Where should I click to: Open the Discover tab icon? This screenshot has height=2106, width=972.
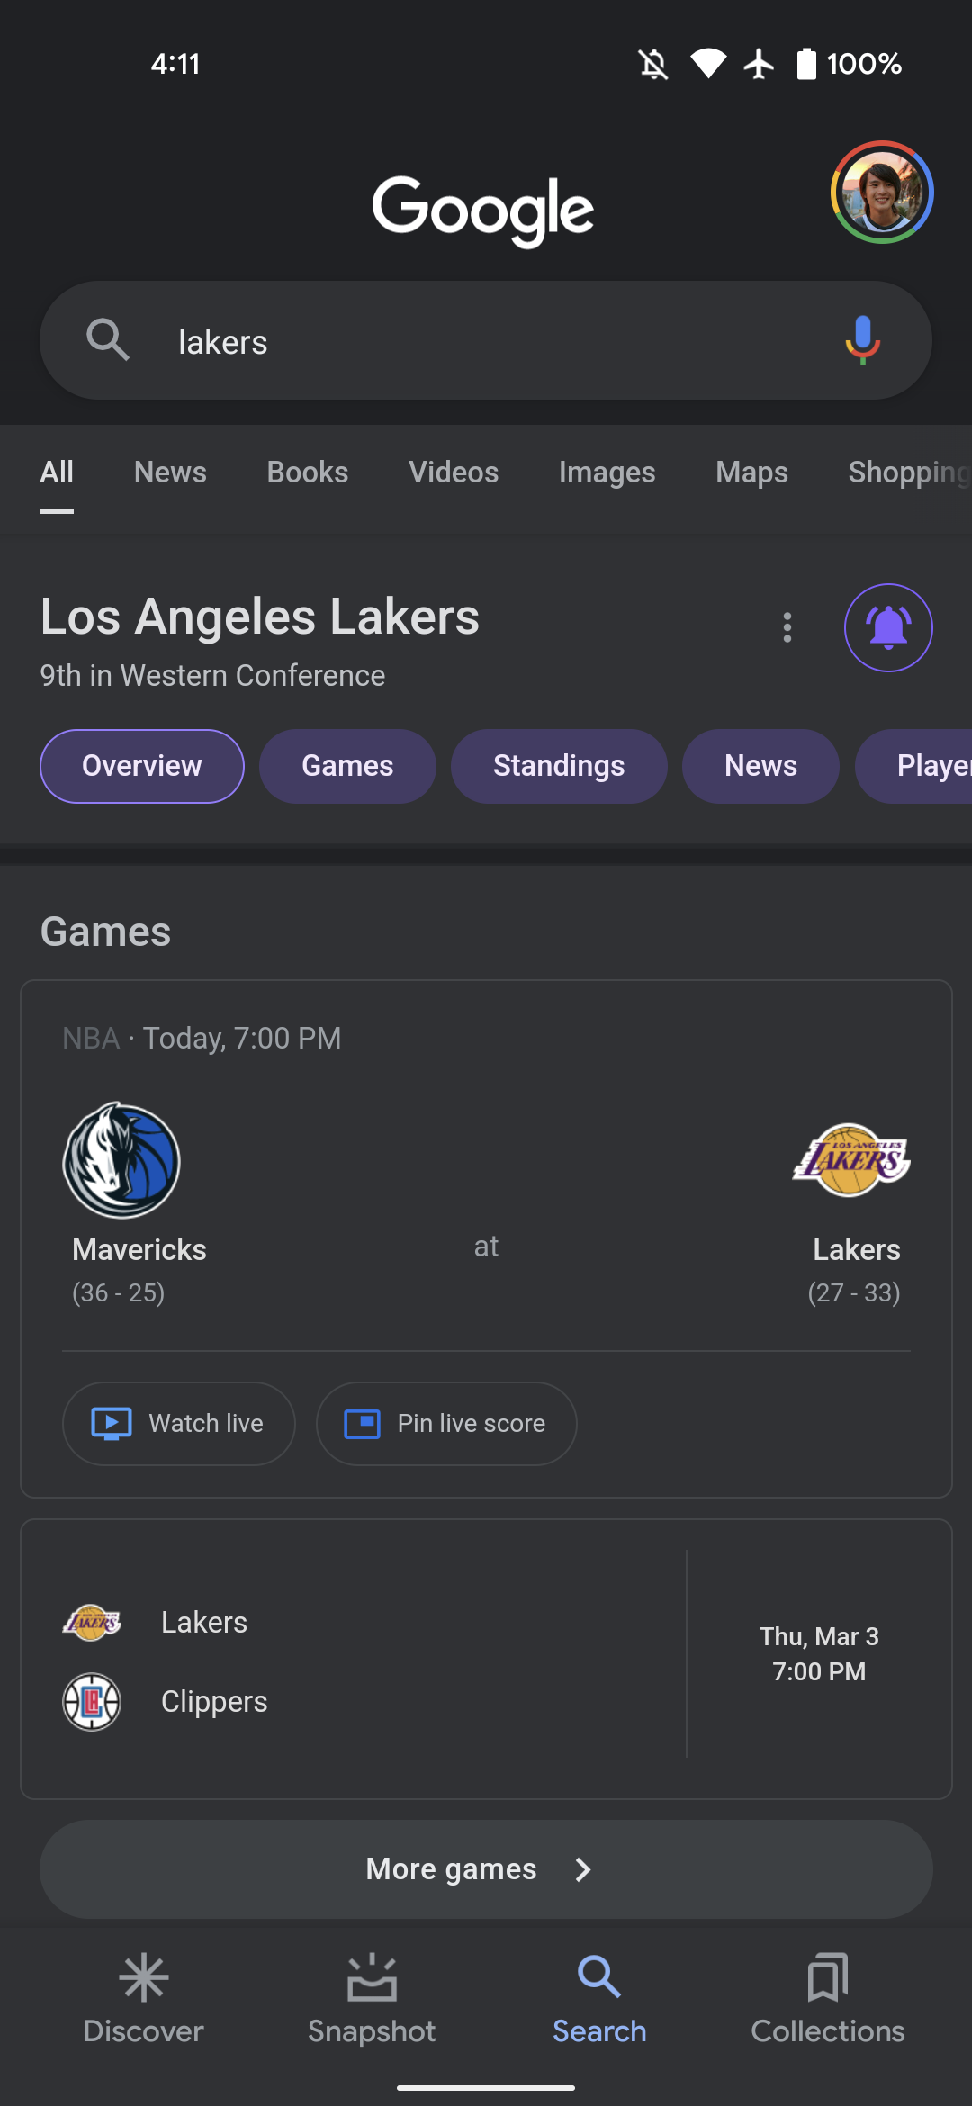point(143,1978)
